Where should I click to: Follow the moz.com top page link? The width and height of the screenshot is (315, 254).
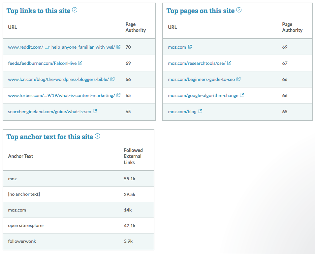click(177, 47)
